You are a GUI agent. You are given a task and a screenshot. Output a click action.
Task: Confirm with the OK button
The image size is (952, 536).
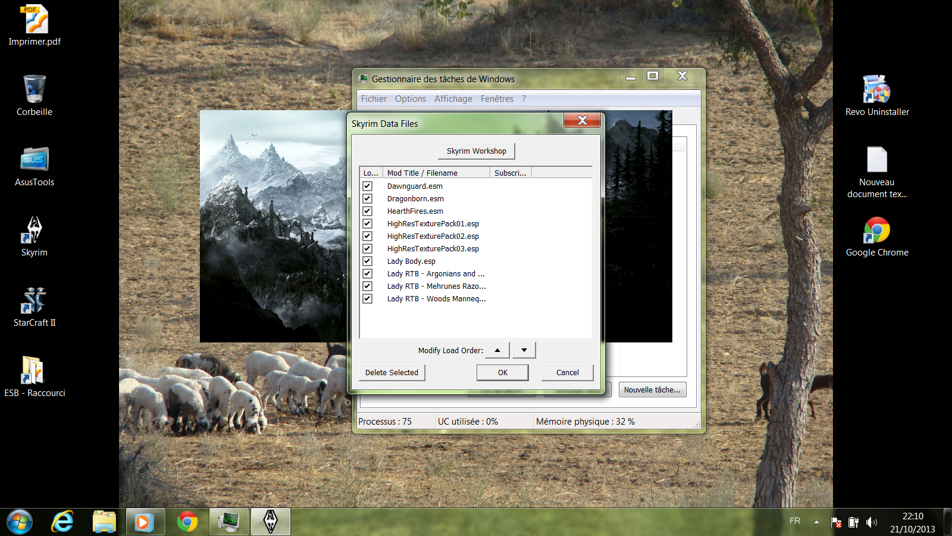[503, 372]
